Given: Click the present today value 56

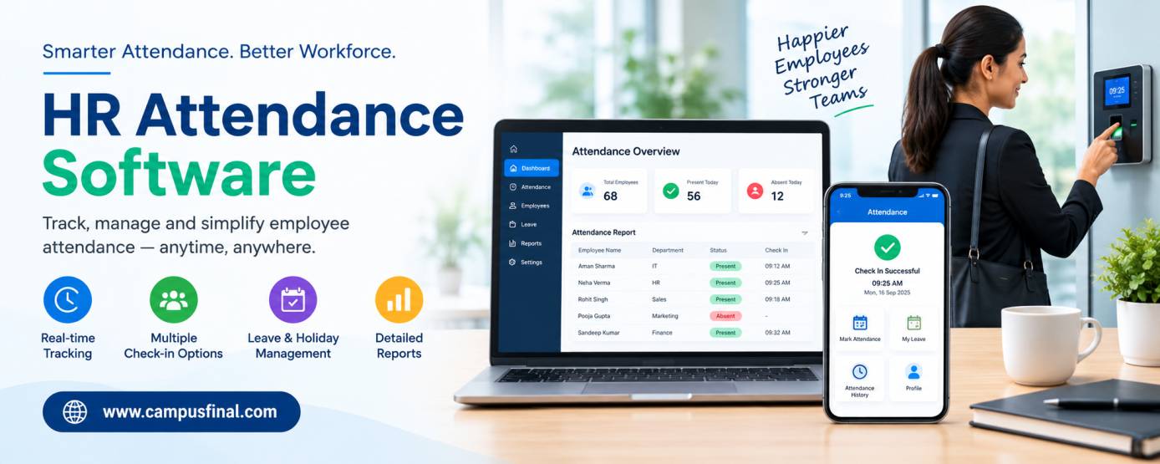Looking at the screenshot, I should [x=694, y=196].
